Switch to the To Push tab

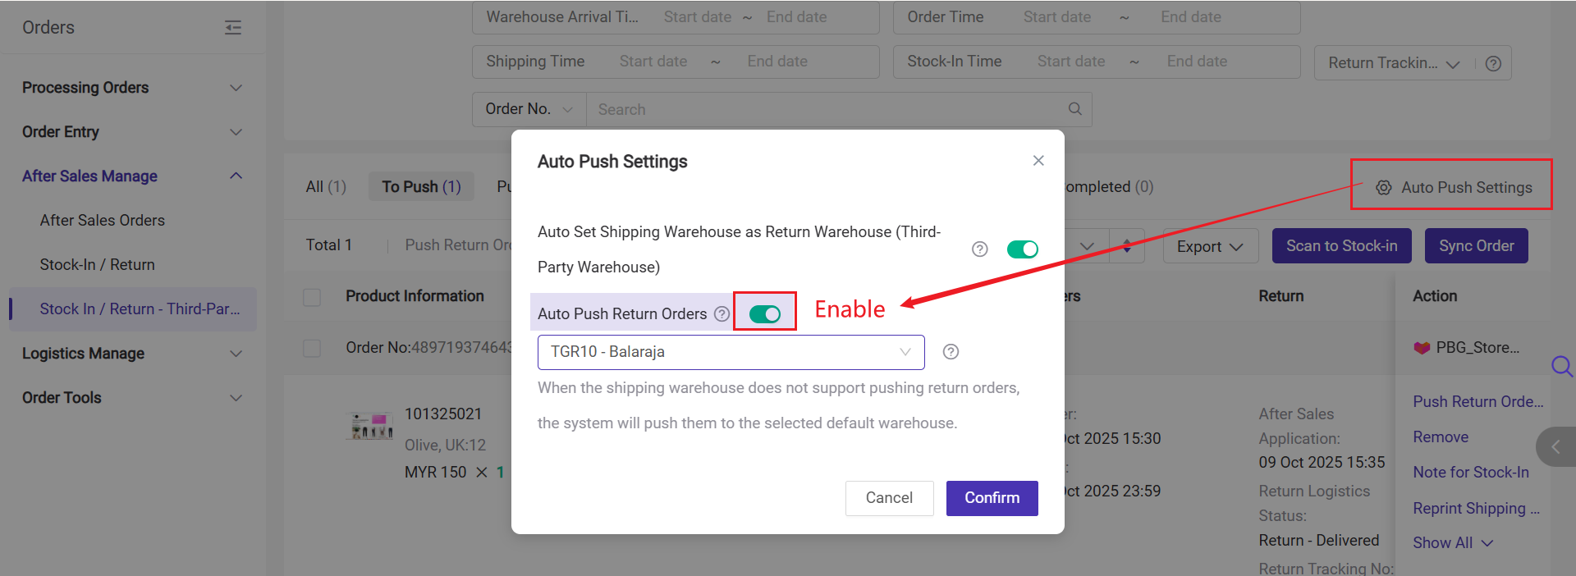[x=421, y=187]
